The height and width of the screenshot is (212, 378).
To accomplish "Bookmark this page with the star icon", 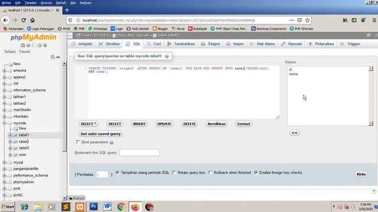I will [x=307, y=20].
